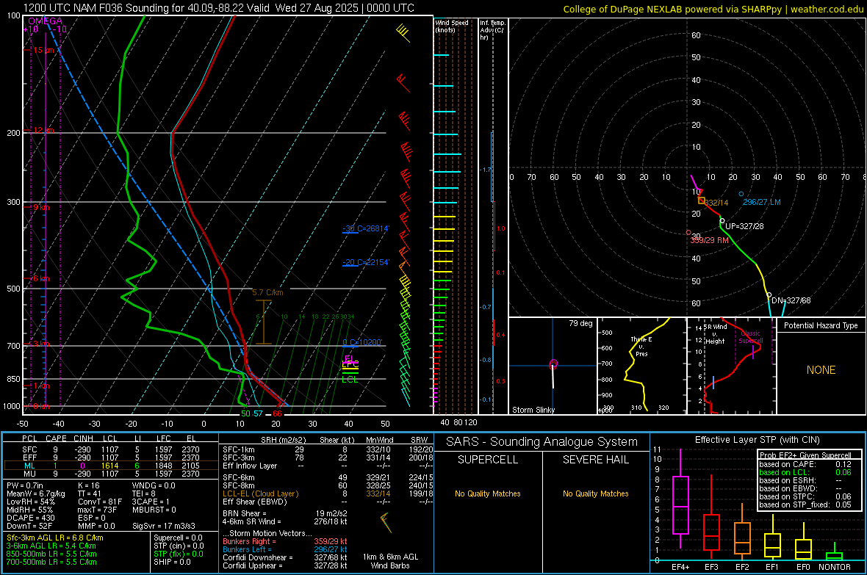This screenshot has width=867, height=575.
Task: Click the Wind Speed (knots) panel header
Action: coord(452,26)
